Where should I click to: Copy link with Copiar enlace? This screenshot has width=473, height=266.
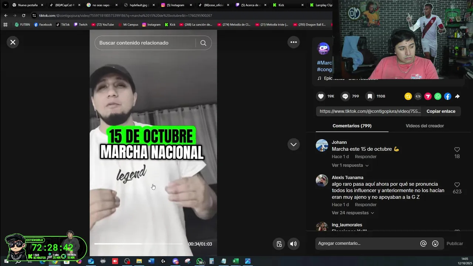(x=441, y=111)
